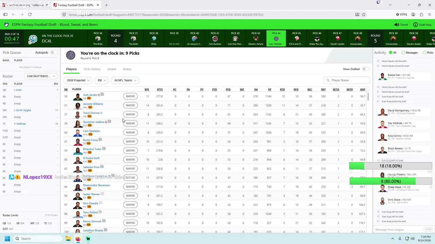Open Windows Start menu
435x244 pixels.
pos(7,239)
